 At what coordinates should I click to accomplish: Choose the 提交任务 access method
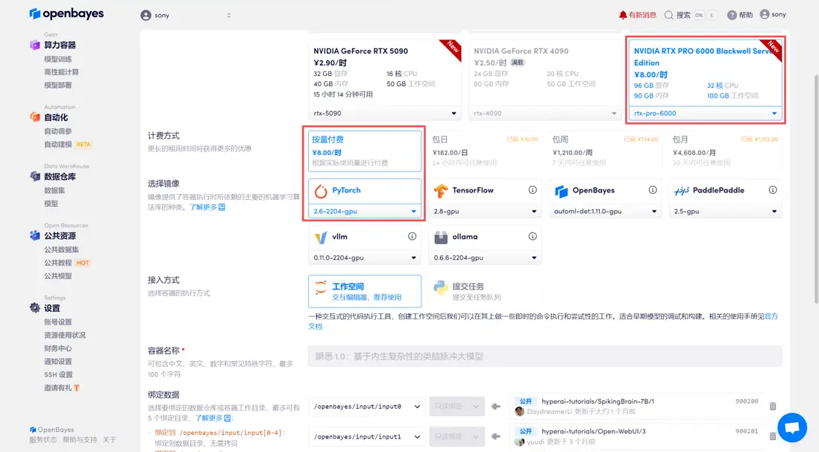tap(485, 291)
